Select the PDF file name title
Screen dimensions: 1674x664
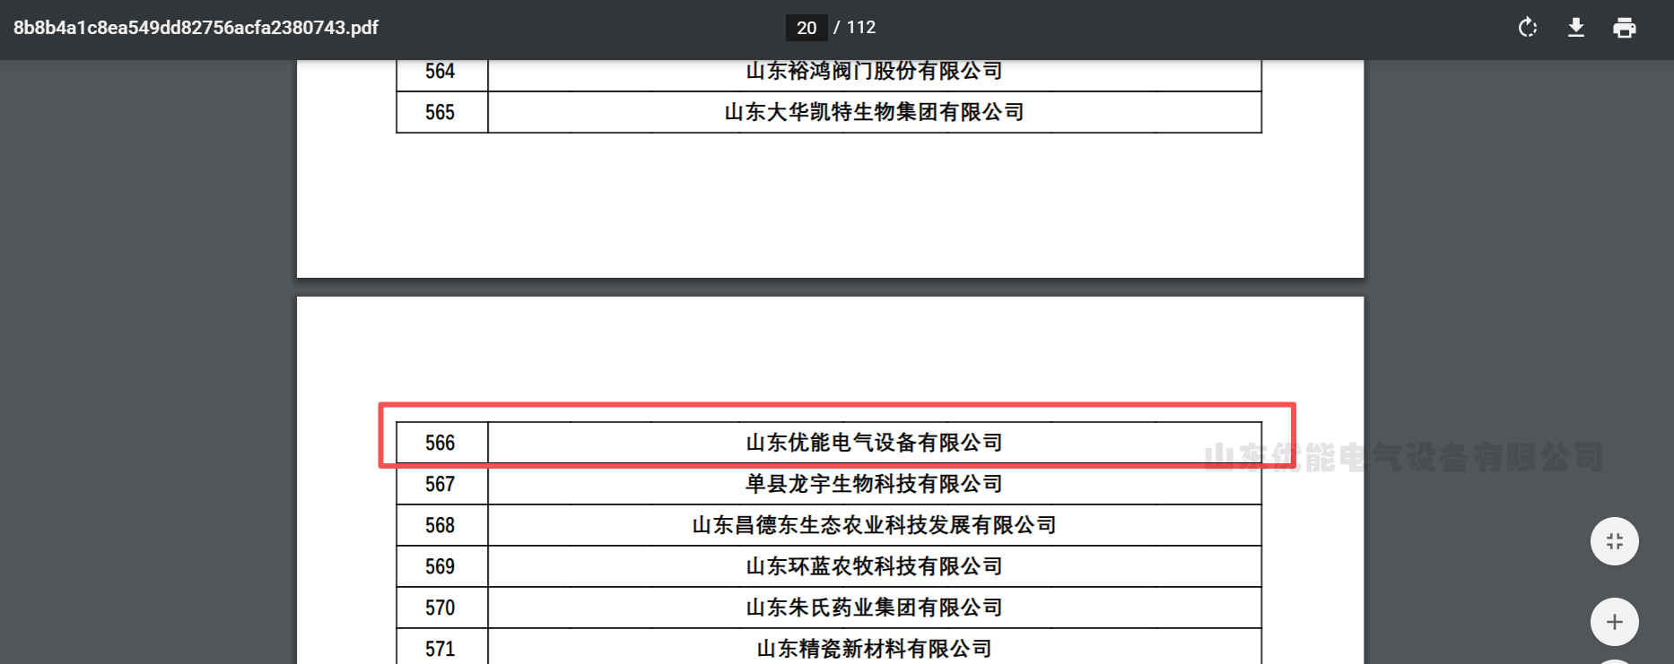tap(196, 28)
